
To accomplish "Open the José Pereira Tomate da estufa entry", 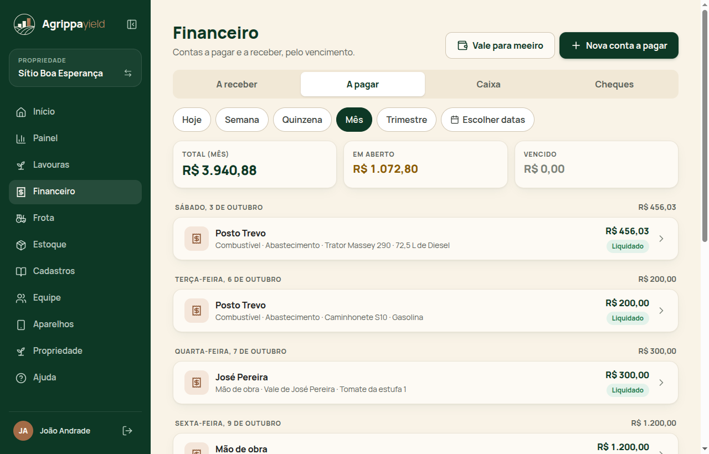I will tap(425, 383).
